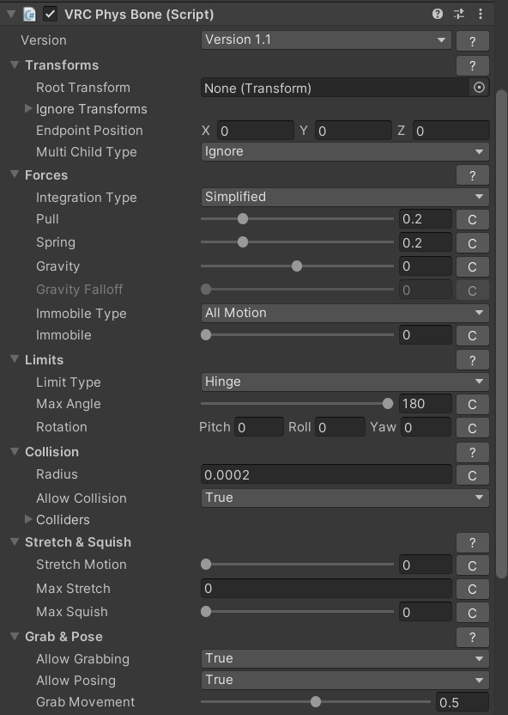Click the Max Squish curve C button

(473, 613)
